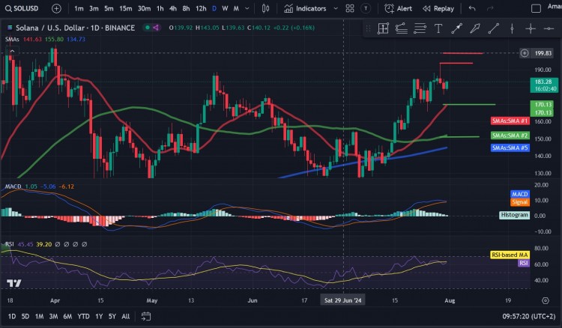Screen dimensions: 562x328
Task: Start bar Replay mode
Action: tap(438, 8)
